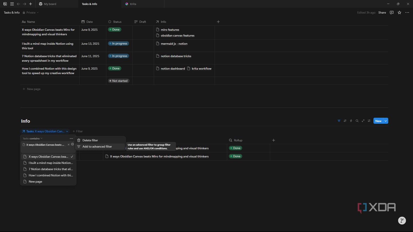Select the June 13, 2025 date cell
Image resolution: width=413 pixels, height=232 pixels.
tap(93, 46)
